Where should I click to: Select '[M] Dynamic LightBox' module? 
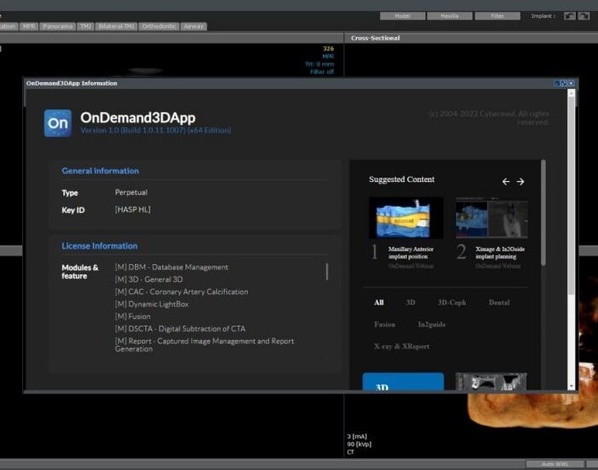coord(152,304)
